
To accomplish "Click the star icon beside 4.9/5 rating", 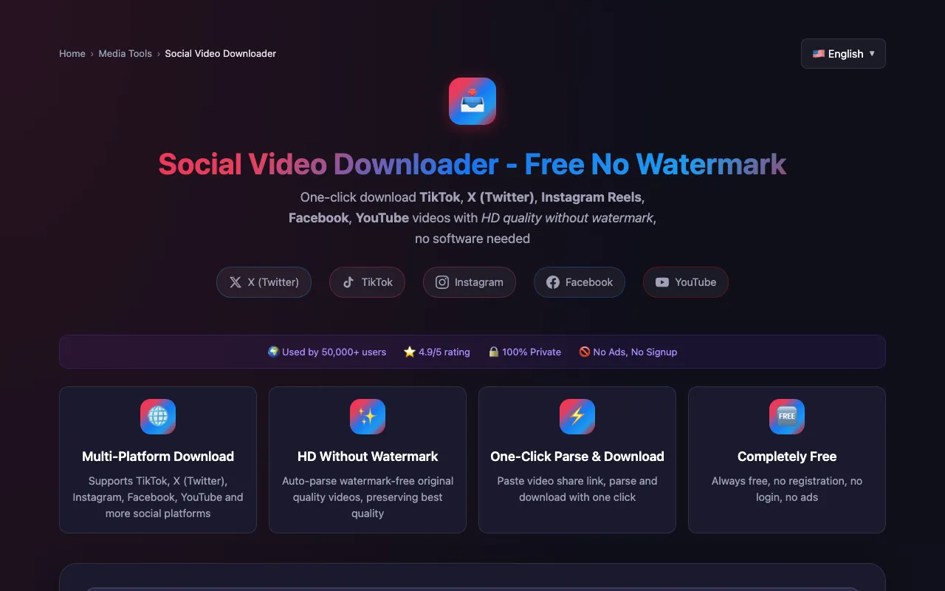I will coord(410,352).
